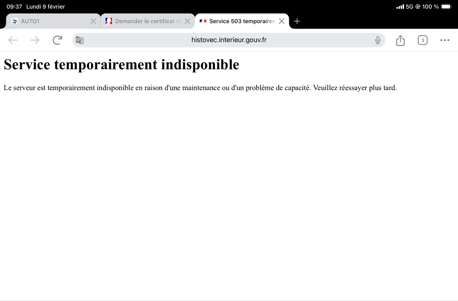The image size is (458, 301).
Task: Open the share sheet icon
Action: click(x=400, y=40)
